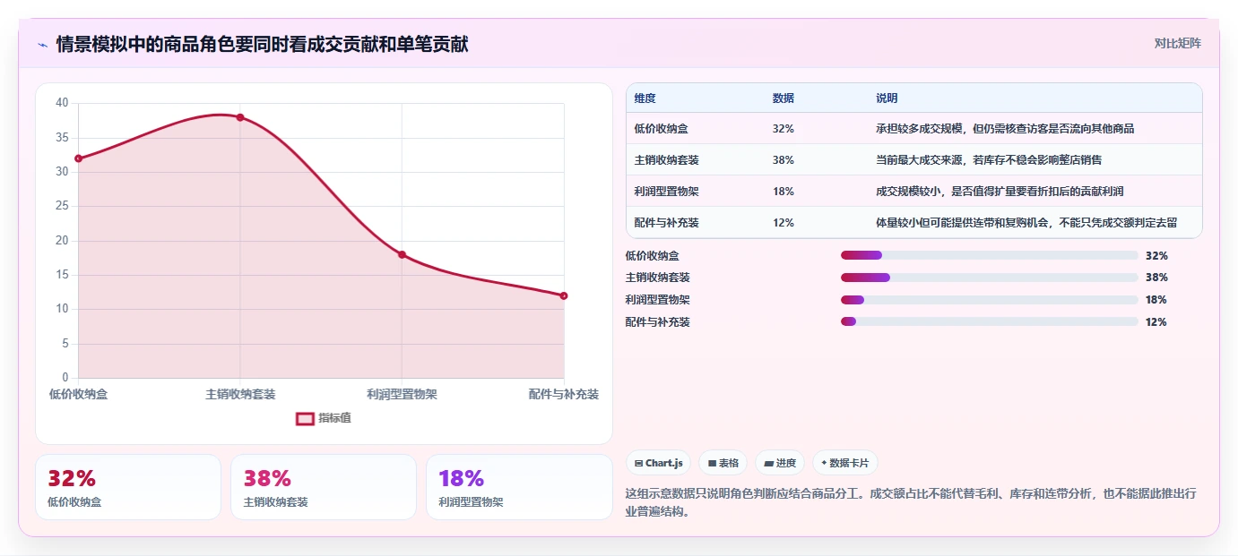
Task: Select the 利润型置物架 data point on the line chart
Action: 402,254
